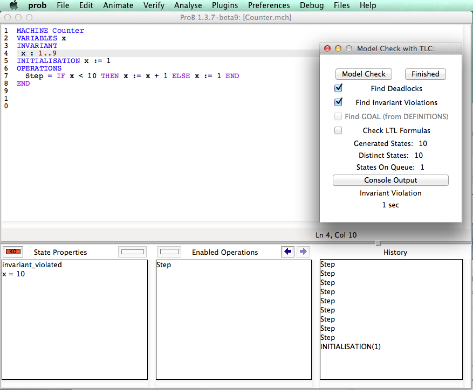Click the red KO invariant status indicator
This screenshot has width=473, height=390.
click(x=12, y=252)
